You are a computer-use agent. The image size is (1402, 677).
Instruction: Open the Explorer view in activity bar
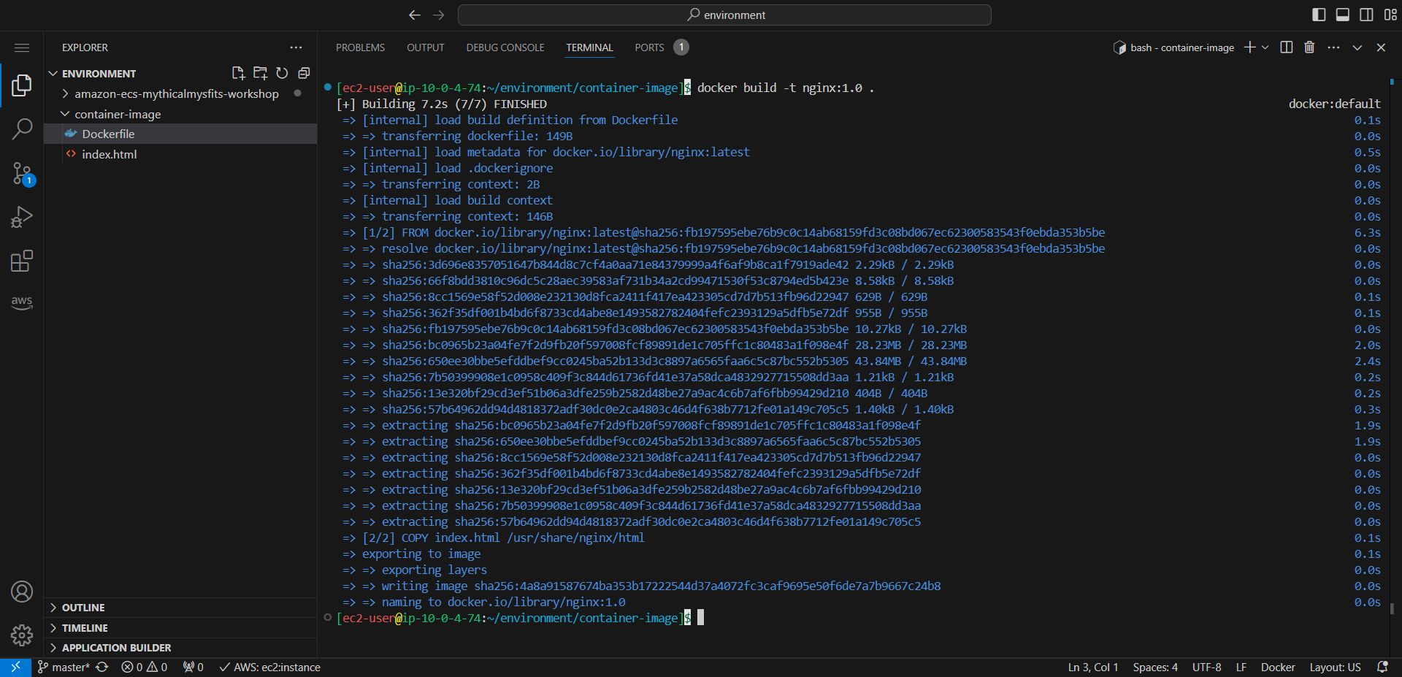pyautogui.click(x=22, y=85)
